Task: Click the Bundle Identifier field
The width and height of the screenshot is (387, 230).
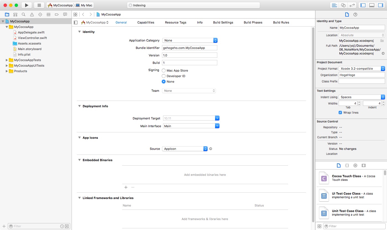Action: click(190, 48)
